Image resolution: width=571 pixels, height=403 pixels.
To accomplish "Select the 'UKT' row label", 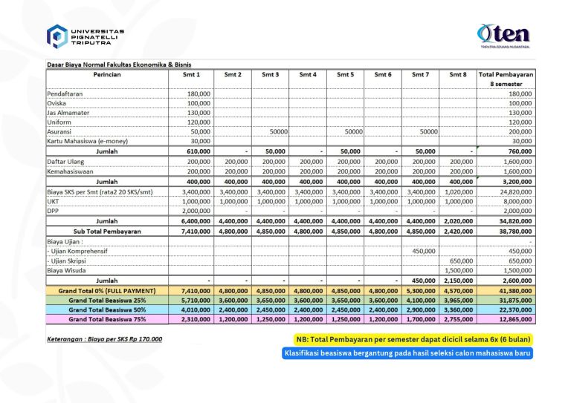I will click(54, 201).
